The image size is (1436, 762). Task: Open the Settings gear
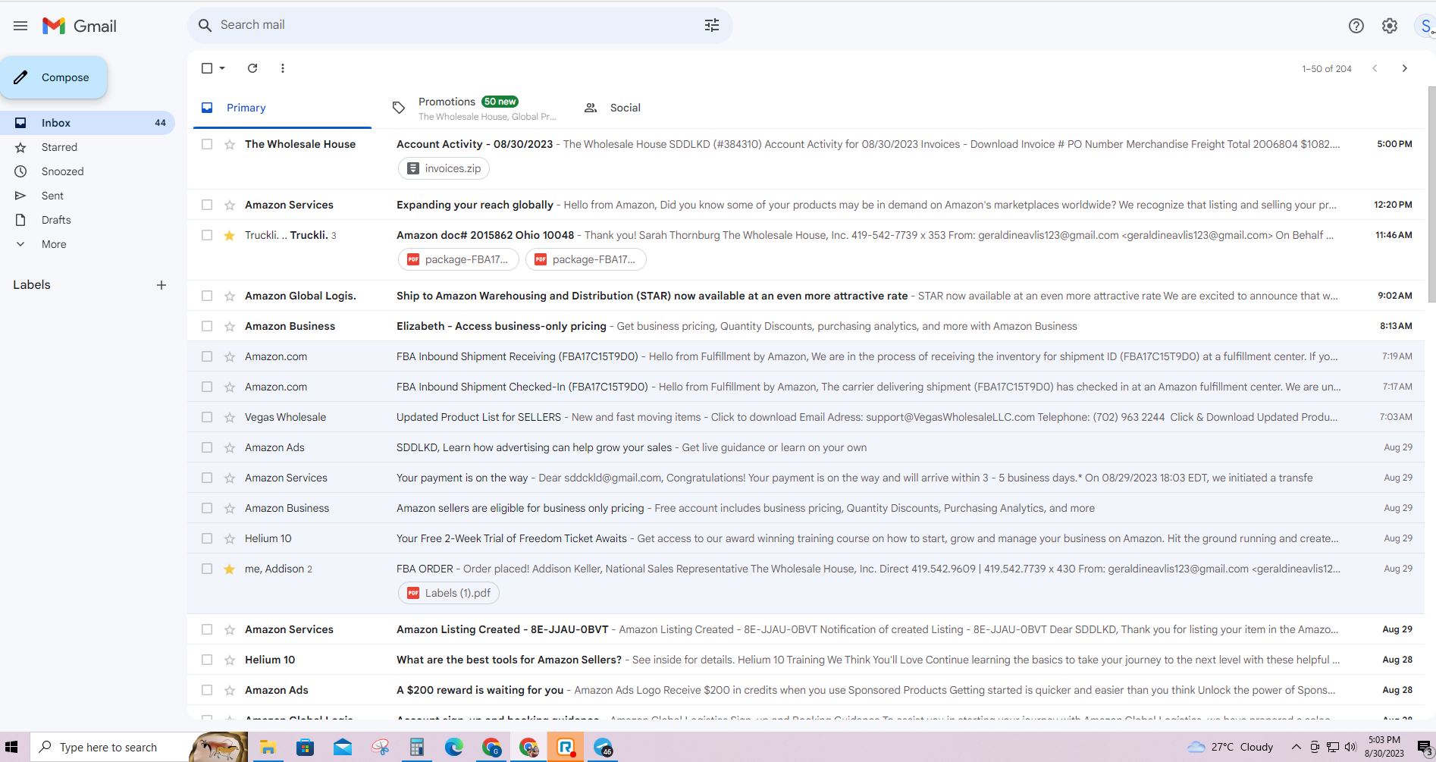pos(1389,26)
